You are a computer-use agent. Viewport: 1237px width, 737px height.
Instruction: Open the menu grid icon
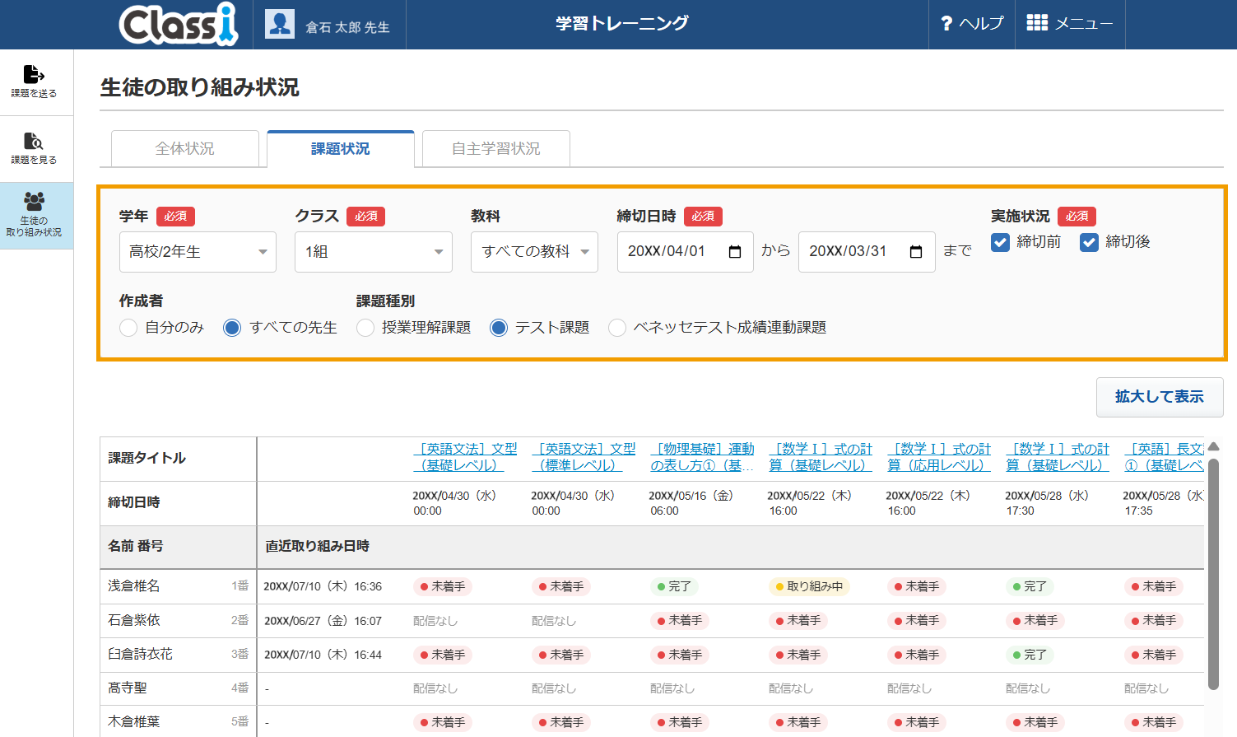(x=1037, y=23)
